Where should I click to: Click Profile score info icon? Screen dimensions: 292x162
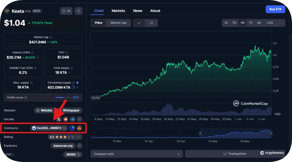pos(26,97)
